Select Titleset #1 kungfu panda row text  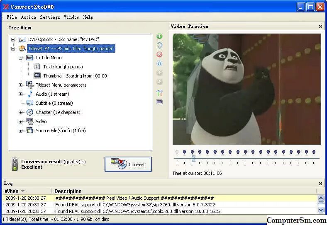click(x=71, y=48)
